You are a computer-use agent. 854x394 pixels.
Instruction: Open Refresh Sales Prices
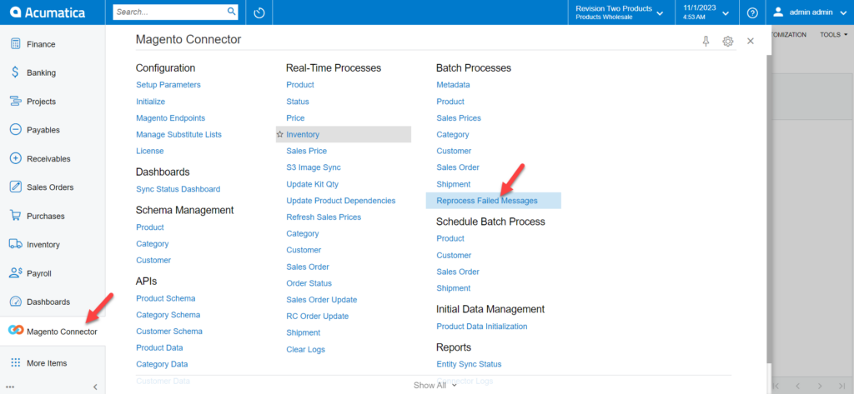324,217
